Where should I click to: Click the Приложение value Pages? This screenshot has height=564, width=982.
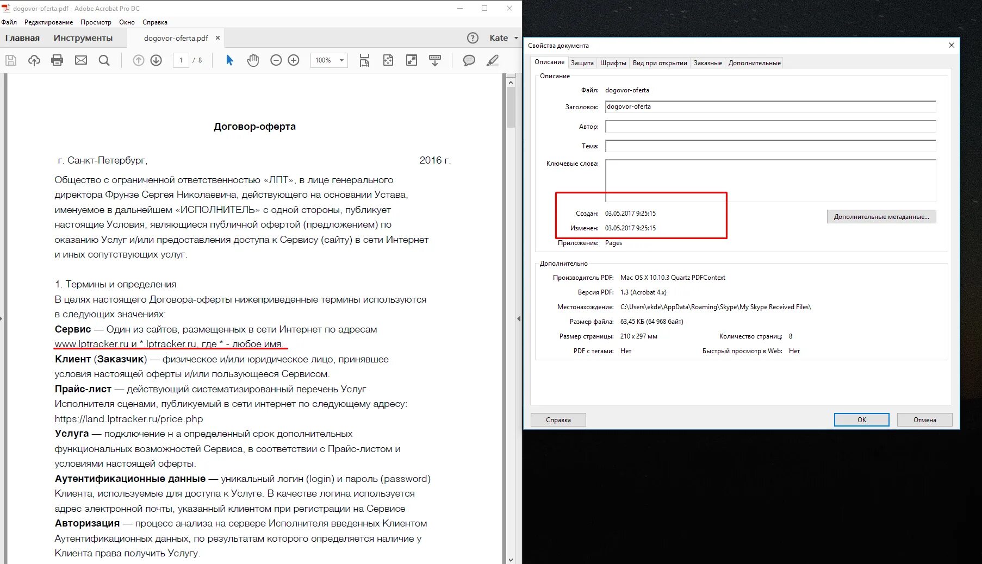(x=613, y=243)
